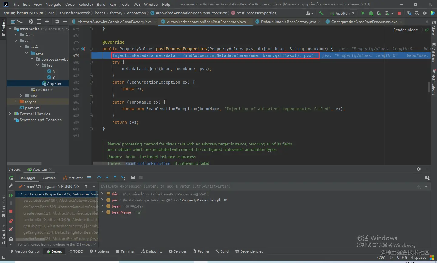Open the AppRun run configuration dropdown
The height and width of the screenshot is (263, 437).
click(342, 13)
